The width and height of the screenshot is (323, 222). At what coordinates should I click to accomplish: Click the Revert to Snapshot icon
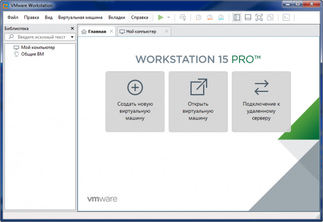(210, 17)
